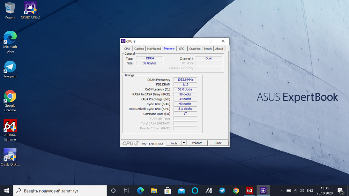The width and height of the screenshot is (349, 196).
Task: Switch ENG input language indicator
Action: [x=310, y=191]
